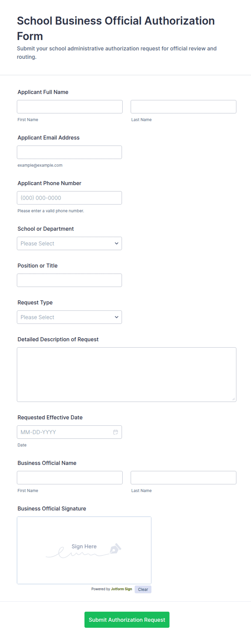251x641 pixels.
Task: Select the Applicant Phone Number field
Action: click(69, 198)
